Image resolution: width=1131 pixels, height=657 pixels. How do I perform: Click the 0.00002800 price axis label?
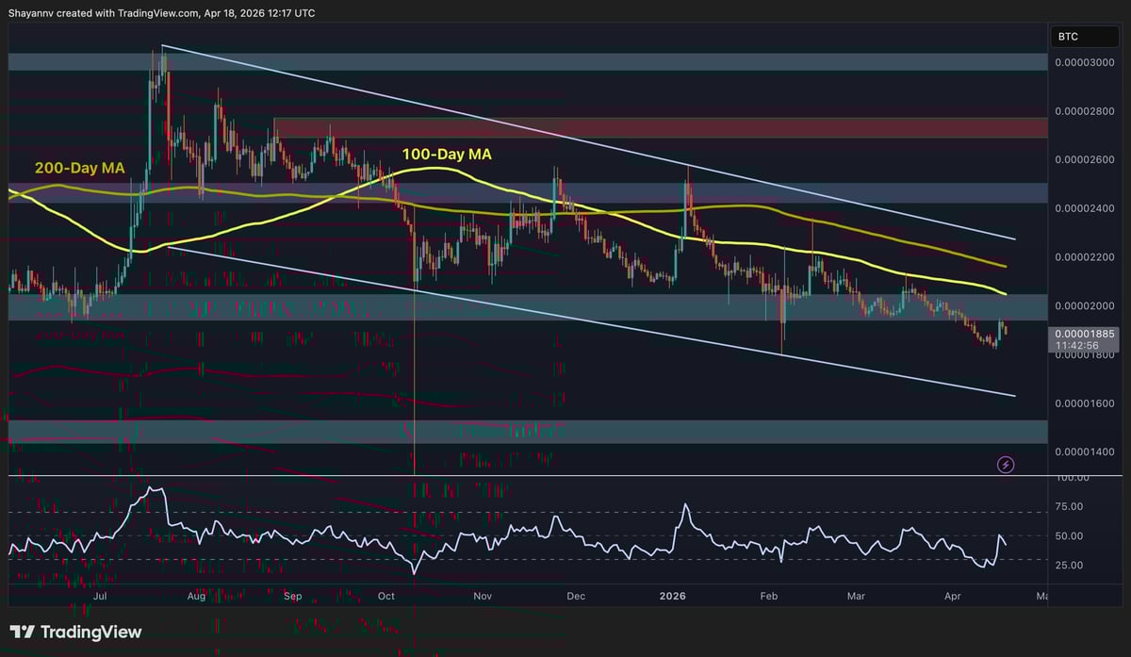click(1086, 111)
